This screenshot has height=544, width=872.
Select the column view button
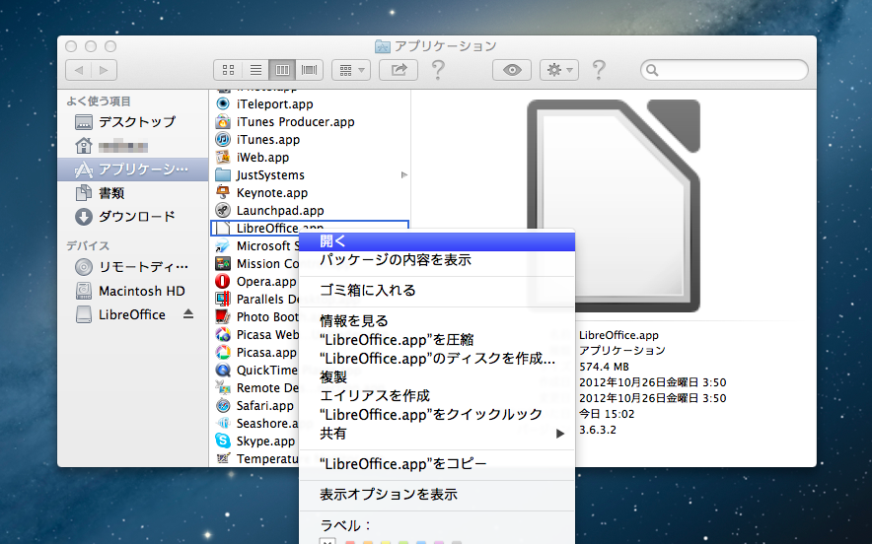point(282,70)
